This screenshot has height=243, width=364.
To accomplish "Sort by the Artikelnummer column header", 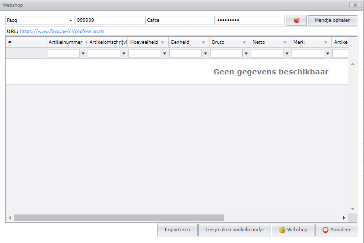I will click(x=65, y=42).
